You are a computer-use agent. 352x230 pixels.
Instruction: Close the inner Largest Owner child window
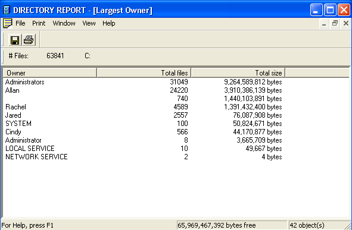(346, 23)
